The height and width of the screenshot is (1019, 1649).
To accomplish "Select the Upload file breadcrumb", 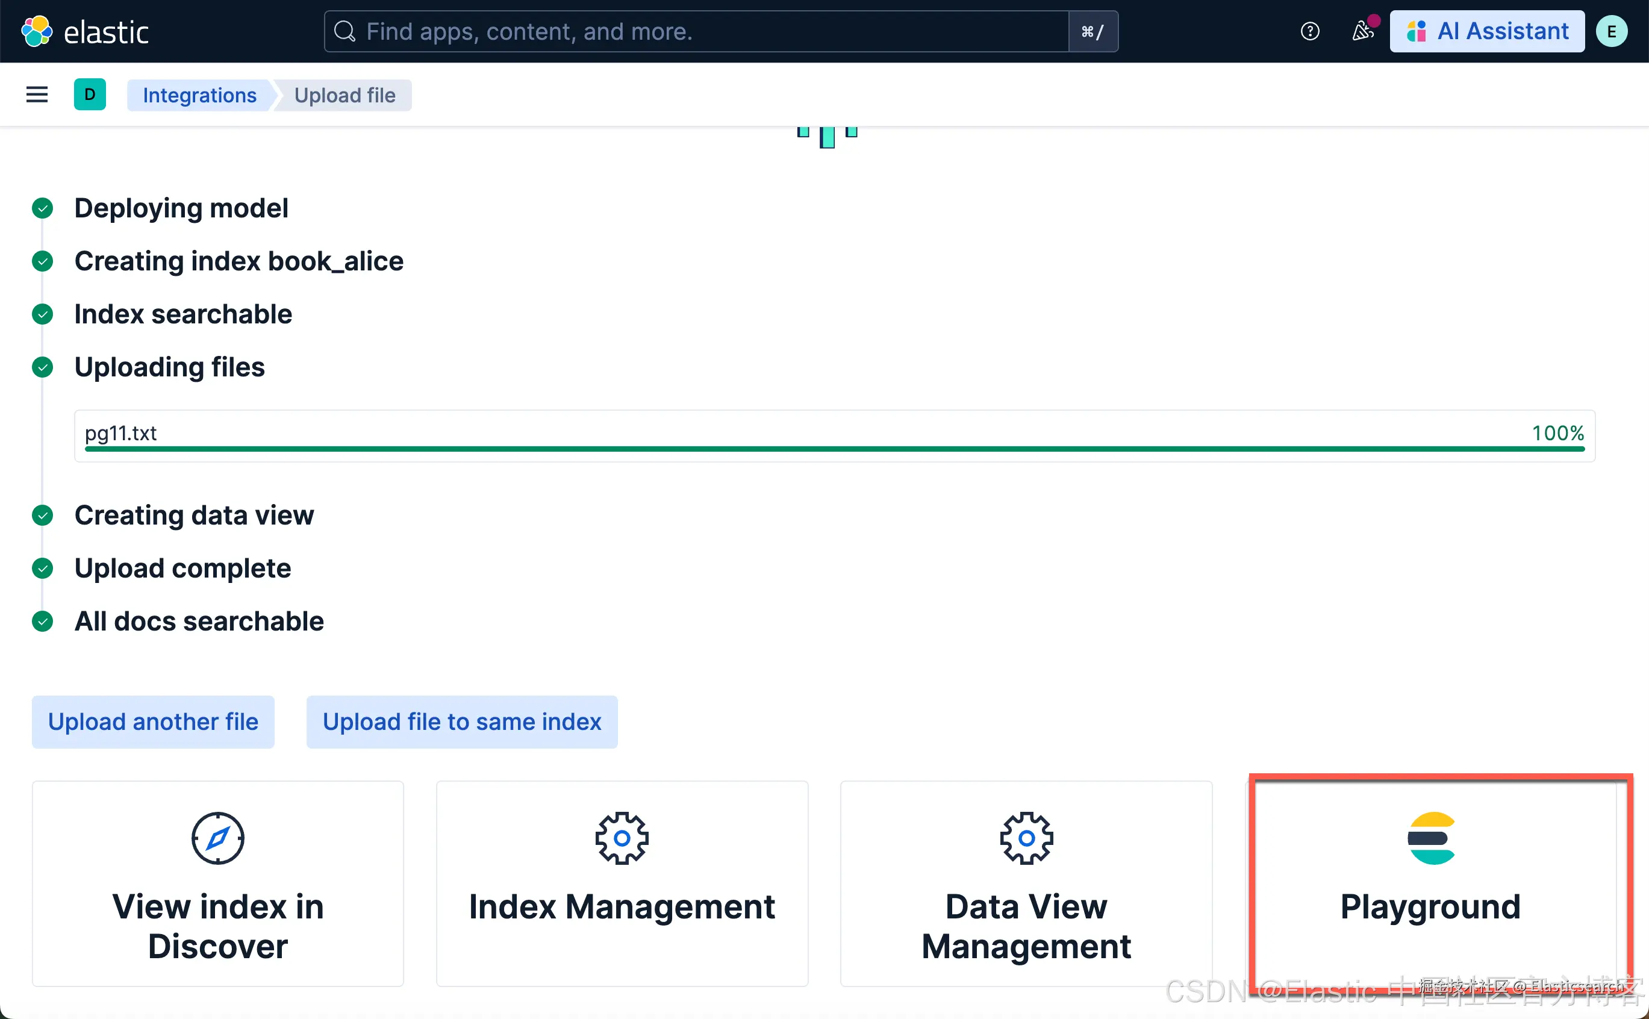I will (x=344, y=95).
